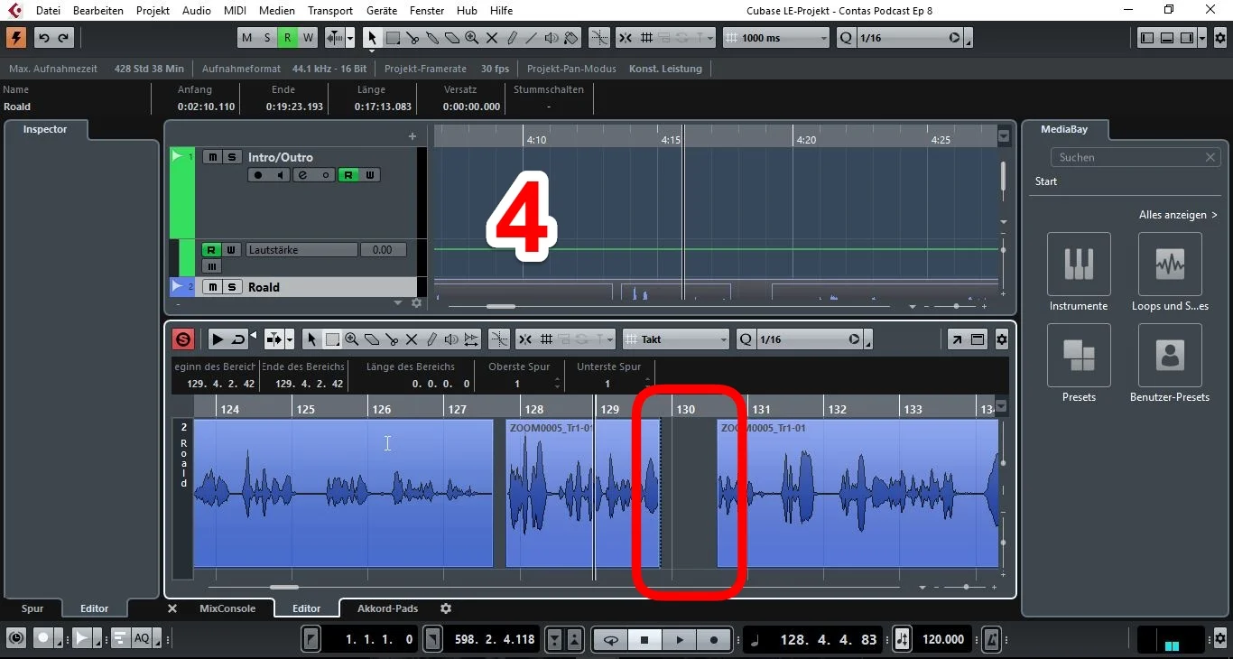Select the Mute (X) tool in main toolbar
1233x659 pixels.
(x=492, y=38)
